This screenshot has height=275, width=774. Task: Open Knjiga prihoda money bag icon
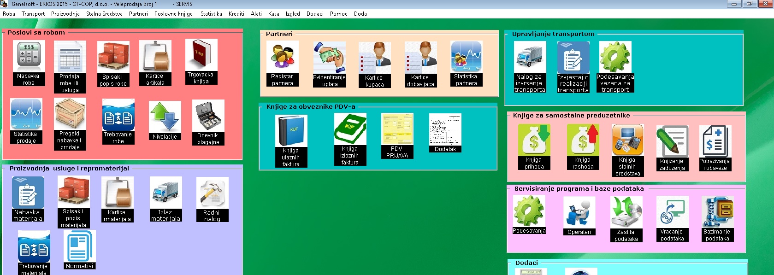pos(534,140)
